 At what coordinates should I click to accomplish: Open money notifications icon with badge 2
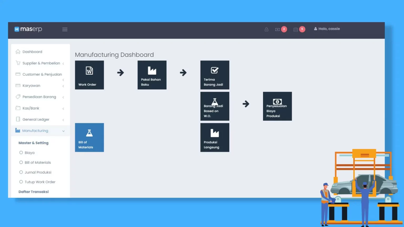[278, 29]
